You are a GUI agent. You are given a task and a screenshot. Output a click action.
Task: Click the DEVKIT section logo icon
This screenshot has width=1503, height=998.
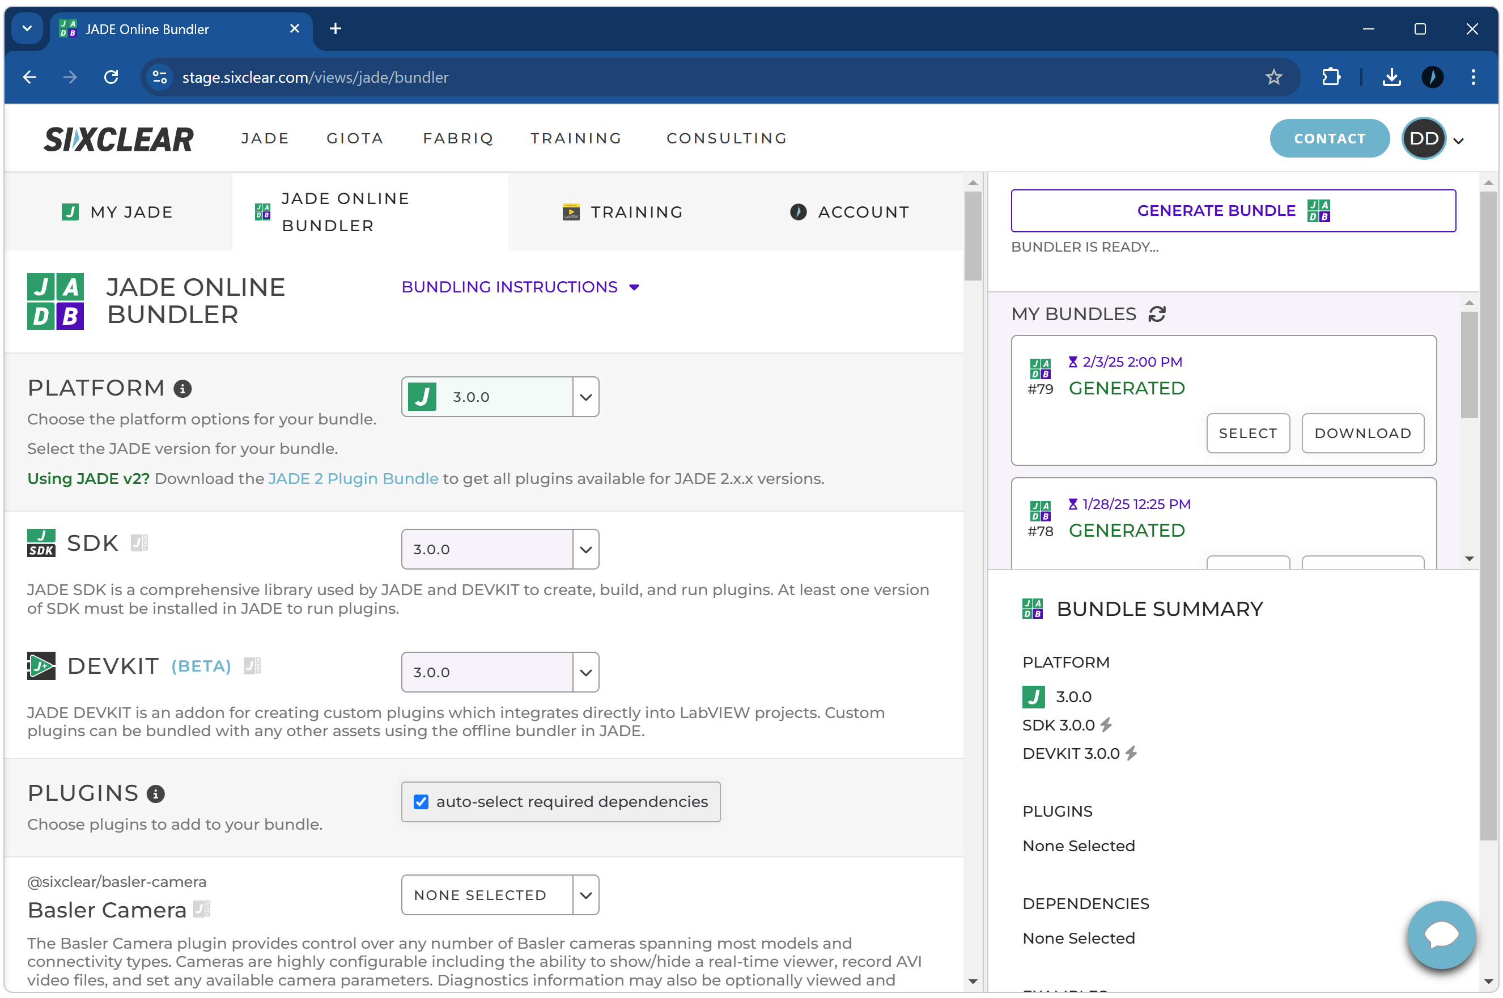coord(41,666)
